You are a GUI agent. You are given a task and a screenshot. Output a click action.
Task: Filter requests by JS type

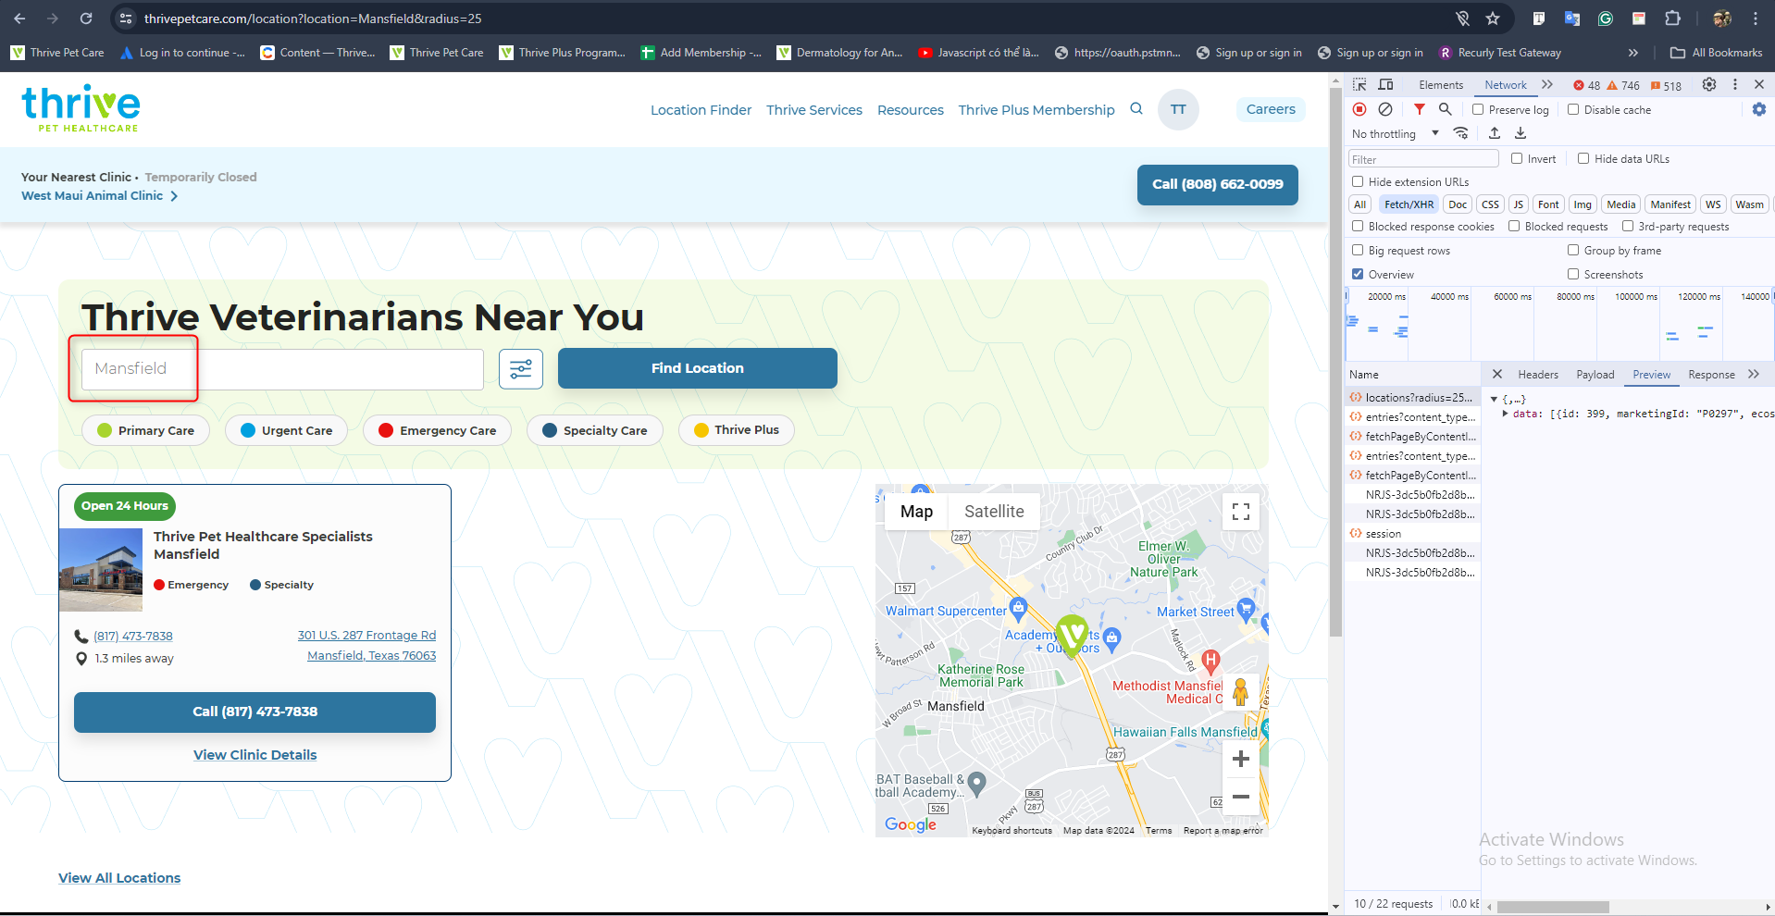1518,204
